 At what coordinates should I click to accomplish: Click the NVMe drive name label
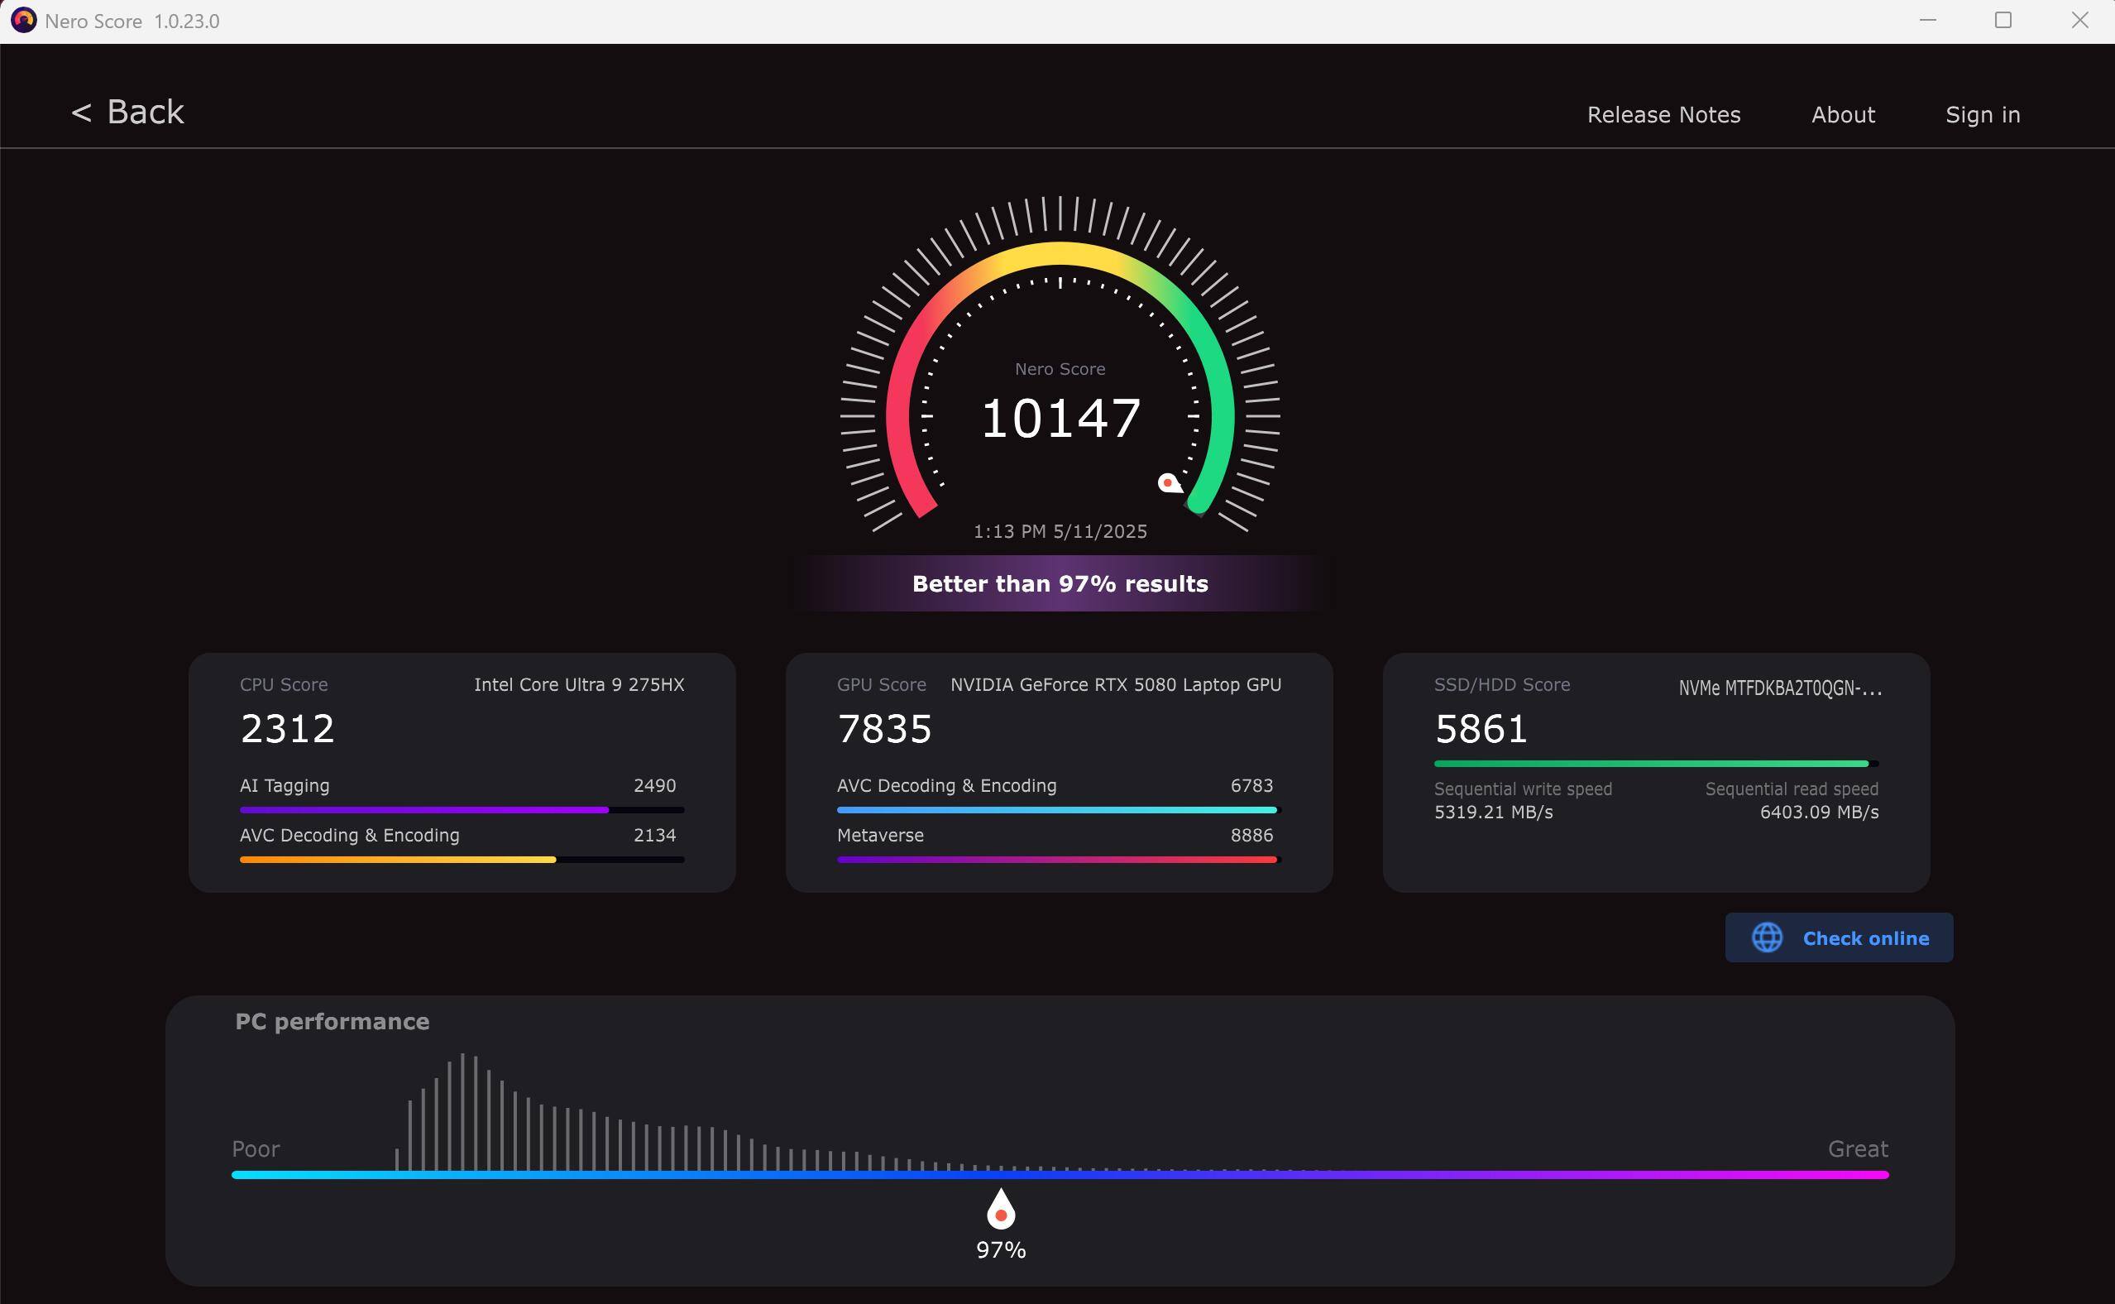(1780, 688)
